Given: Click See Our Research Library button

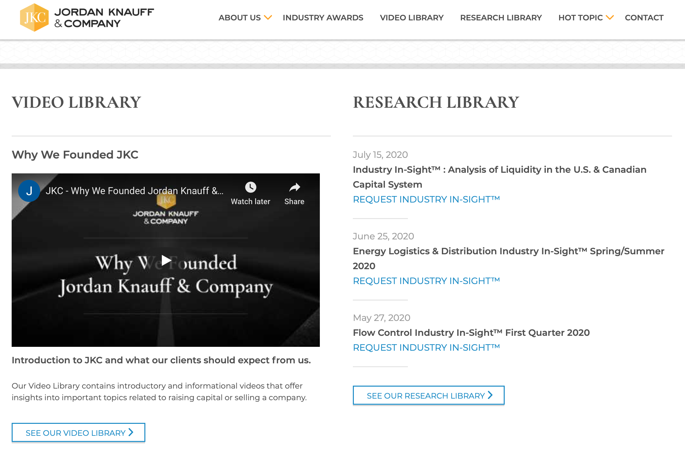Looking at the screenshot, I should click(429, 395).
